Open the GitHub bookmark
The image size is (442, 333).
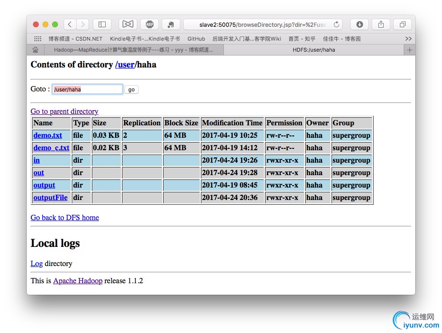click(x=196, y=39)
